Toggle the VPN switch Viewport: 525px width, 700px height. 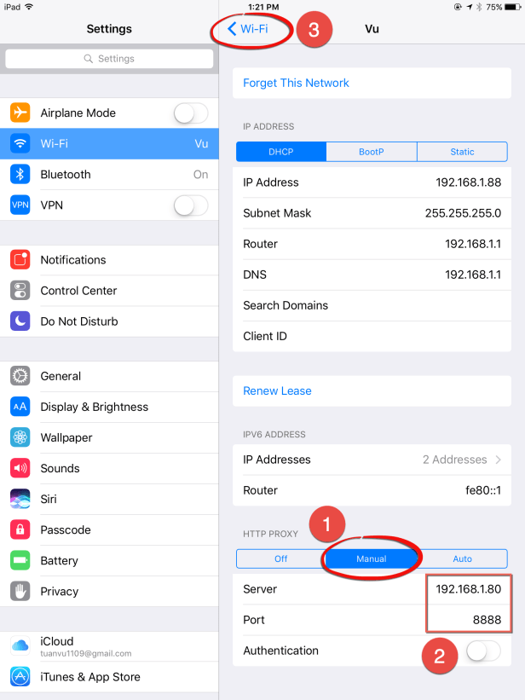[x=191, y=205]
